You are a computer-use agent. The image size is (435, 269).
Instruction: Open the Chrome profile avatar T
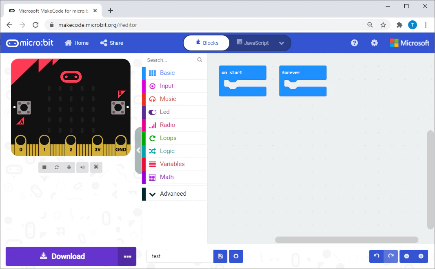coord(413,25)
